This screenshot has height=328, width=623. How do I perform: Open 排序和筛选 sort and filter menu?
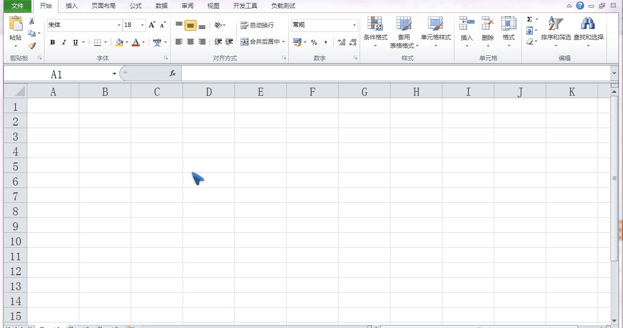click(556, 32)
